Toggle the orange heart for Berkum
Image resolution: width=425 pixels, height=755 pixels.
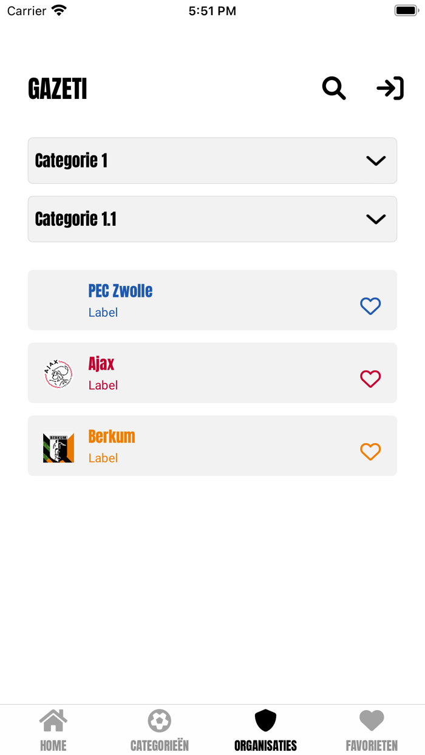[x=370, y=452]
